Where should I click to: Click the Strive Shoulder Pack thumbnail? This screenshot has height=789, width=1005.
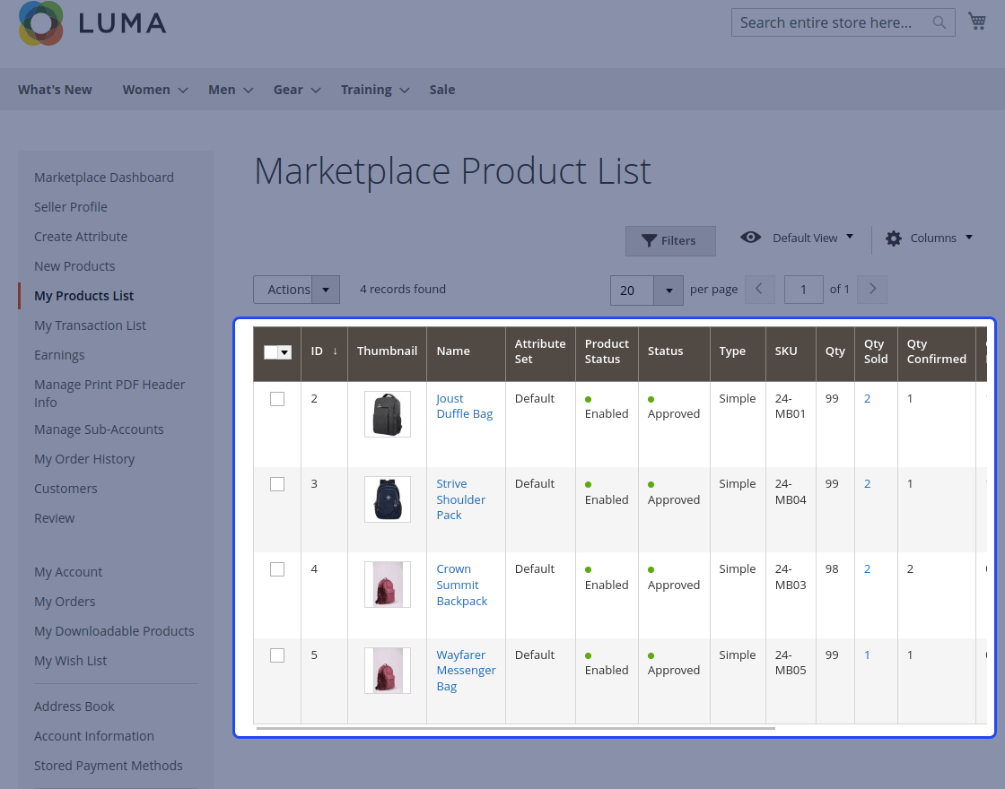coord(387,499)
